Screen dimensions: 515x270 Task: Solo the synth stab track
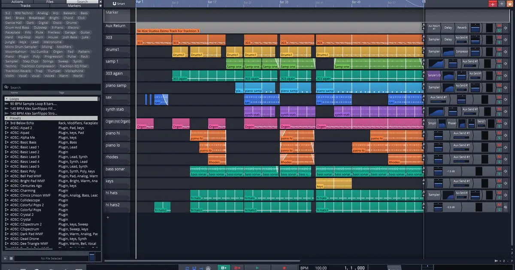pyautogui.click(x=499, y=114)
